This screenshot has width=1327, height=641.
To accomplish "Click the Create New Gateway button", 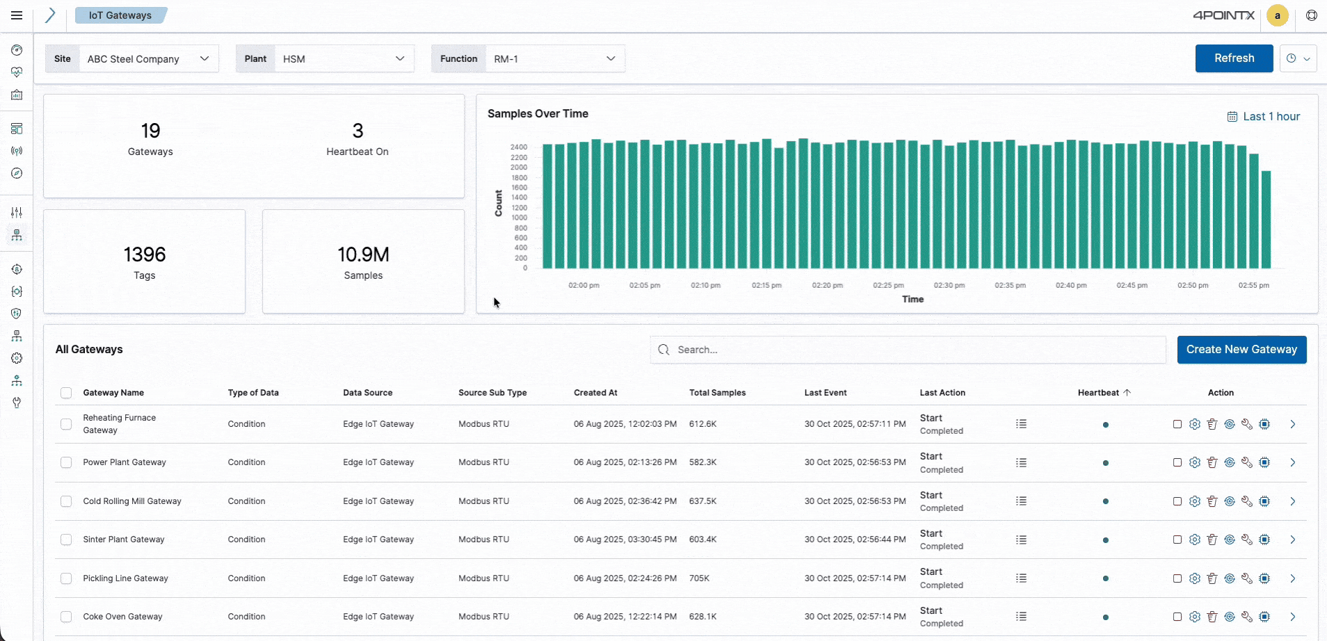I will click(1241, 349).
